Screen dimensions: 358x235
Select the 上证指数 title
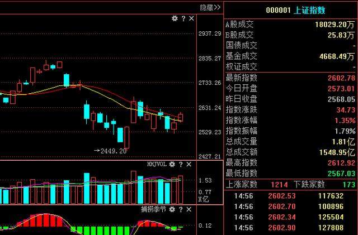(x=309, y=10)
